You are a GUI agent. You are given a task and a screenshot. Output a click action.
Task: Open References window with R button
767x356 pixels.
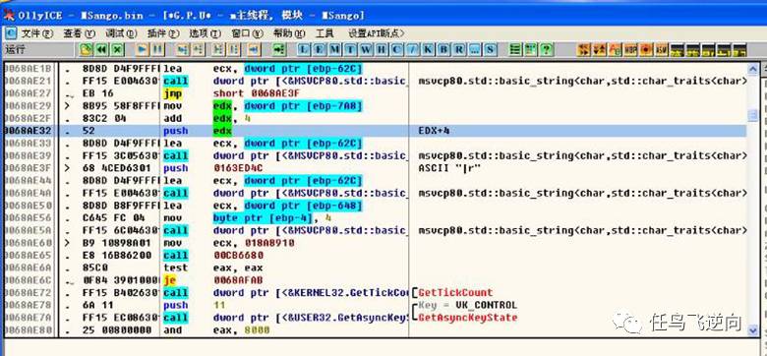click(x=459, y=49)
